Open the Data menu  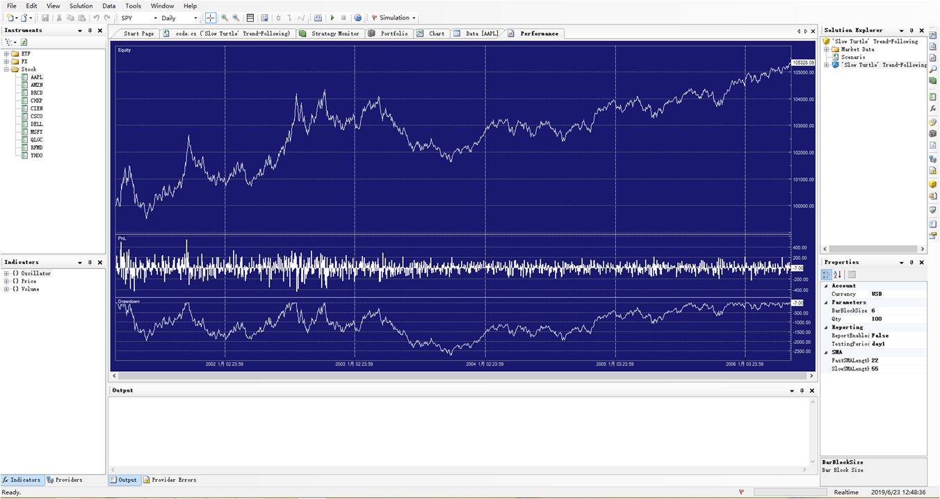pos(109,6)
